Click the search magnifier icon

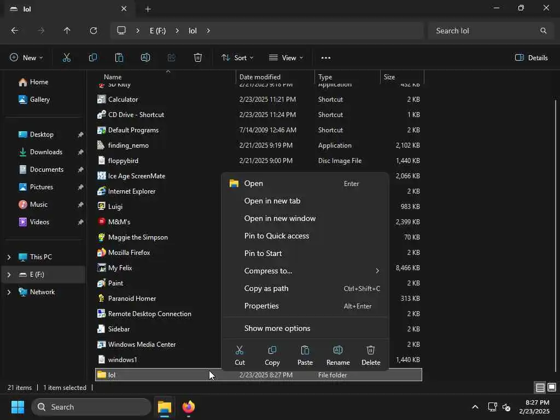point(543,31)
